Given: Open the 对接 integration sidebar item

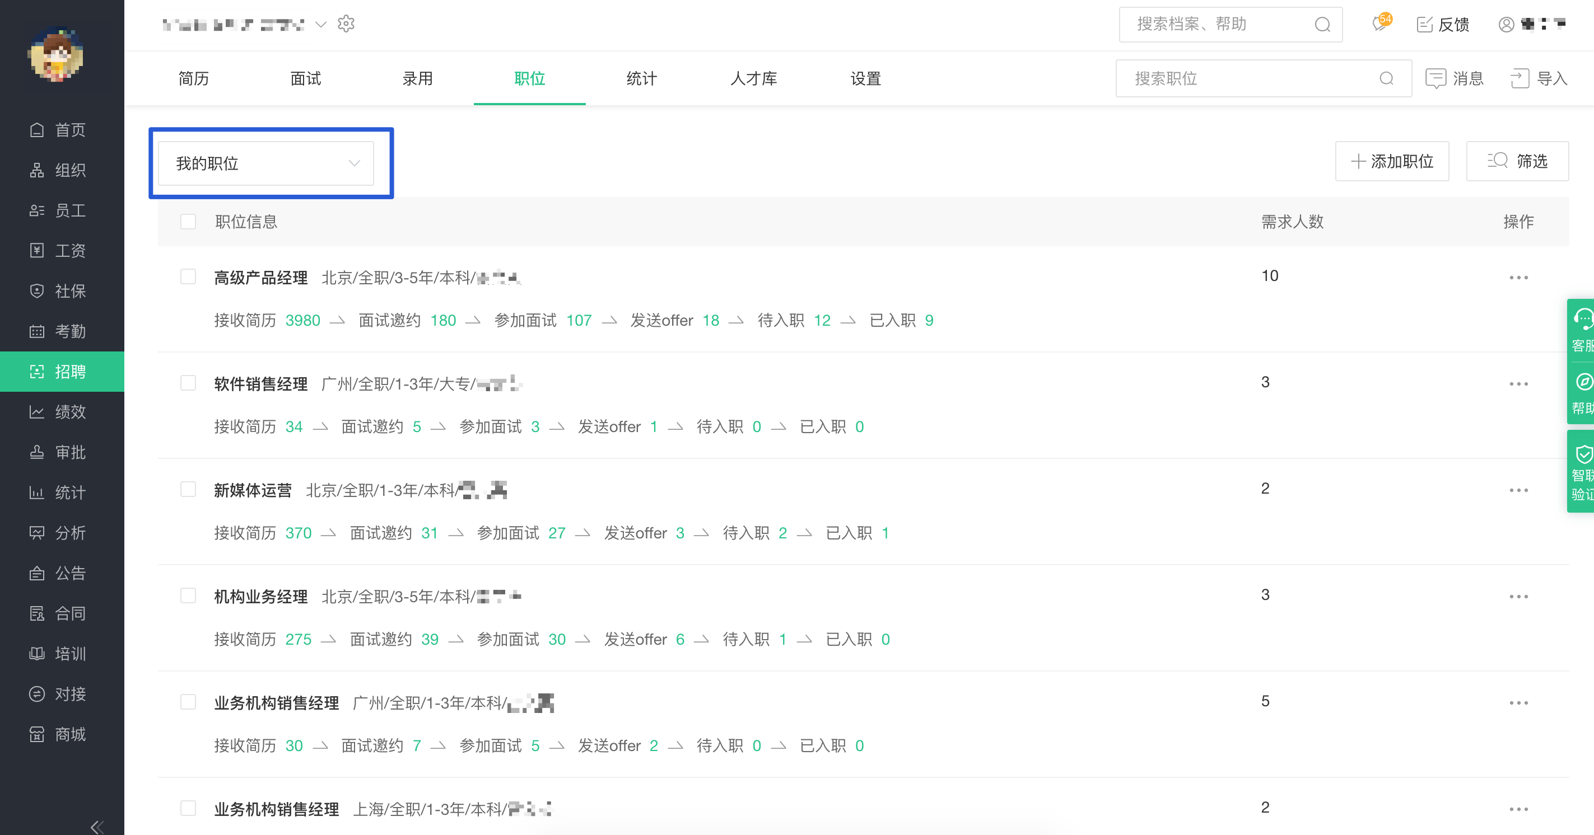Looking at the screenshot, I should point(62,694).
